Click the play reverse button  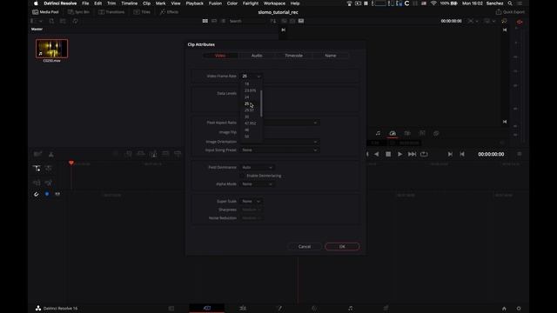[377, 155]
